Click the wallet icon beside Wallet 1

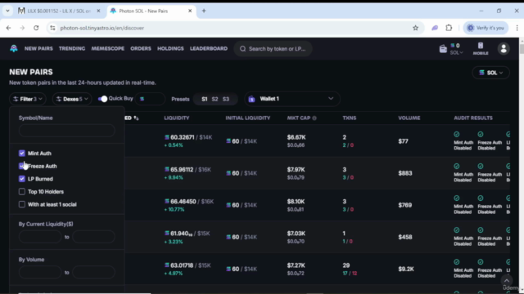pyautogui.click(x=251, y=99)
